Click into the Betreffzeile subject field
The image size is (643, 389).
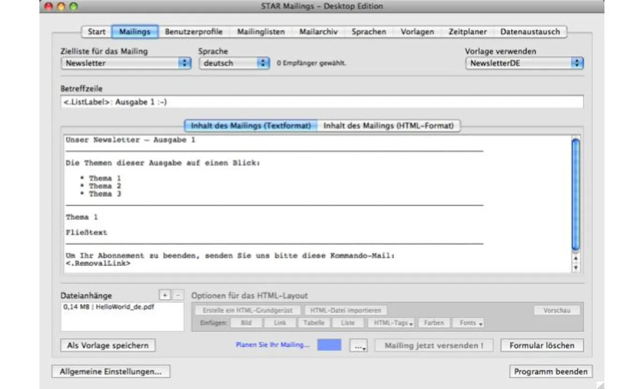pyautogui.click(x=322, y=102)
